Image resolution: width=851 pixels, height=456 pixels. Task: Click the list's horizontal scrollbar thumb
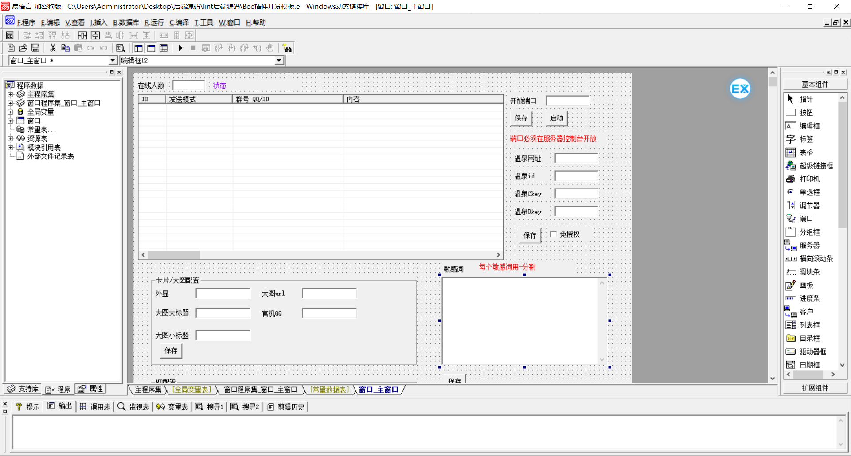click(174, 255)
